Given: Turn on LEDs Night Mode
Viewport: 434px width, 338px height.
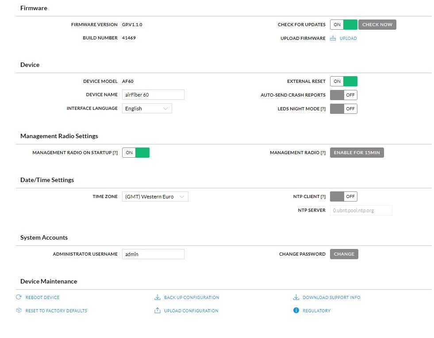Looking at the screenshot, I should pyautogui.click(x=343, y=109).
